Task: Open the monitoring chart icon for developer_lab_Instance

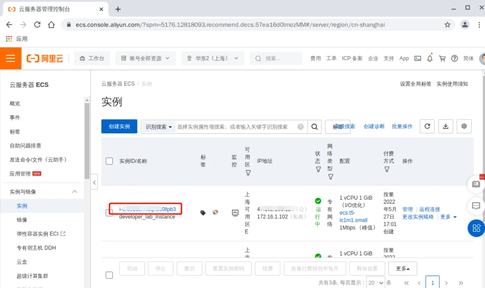Action: click(x=235, y=213)
